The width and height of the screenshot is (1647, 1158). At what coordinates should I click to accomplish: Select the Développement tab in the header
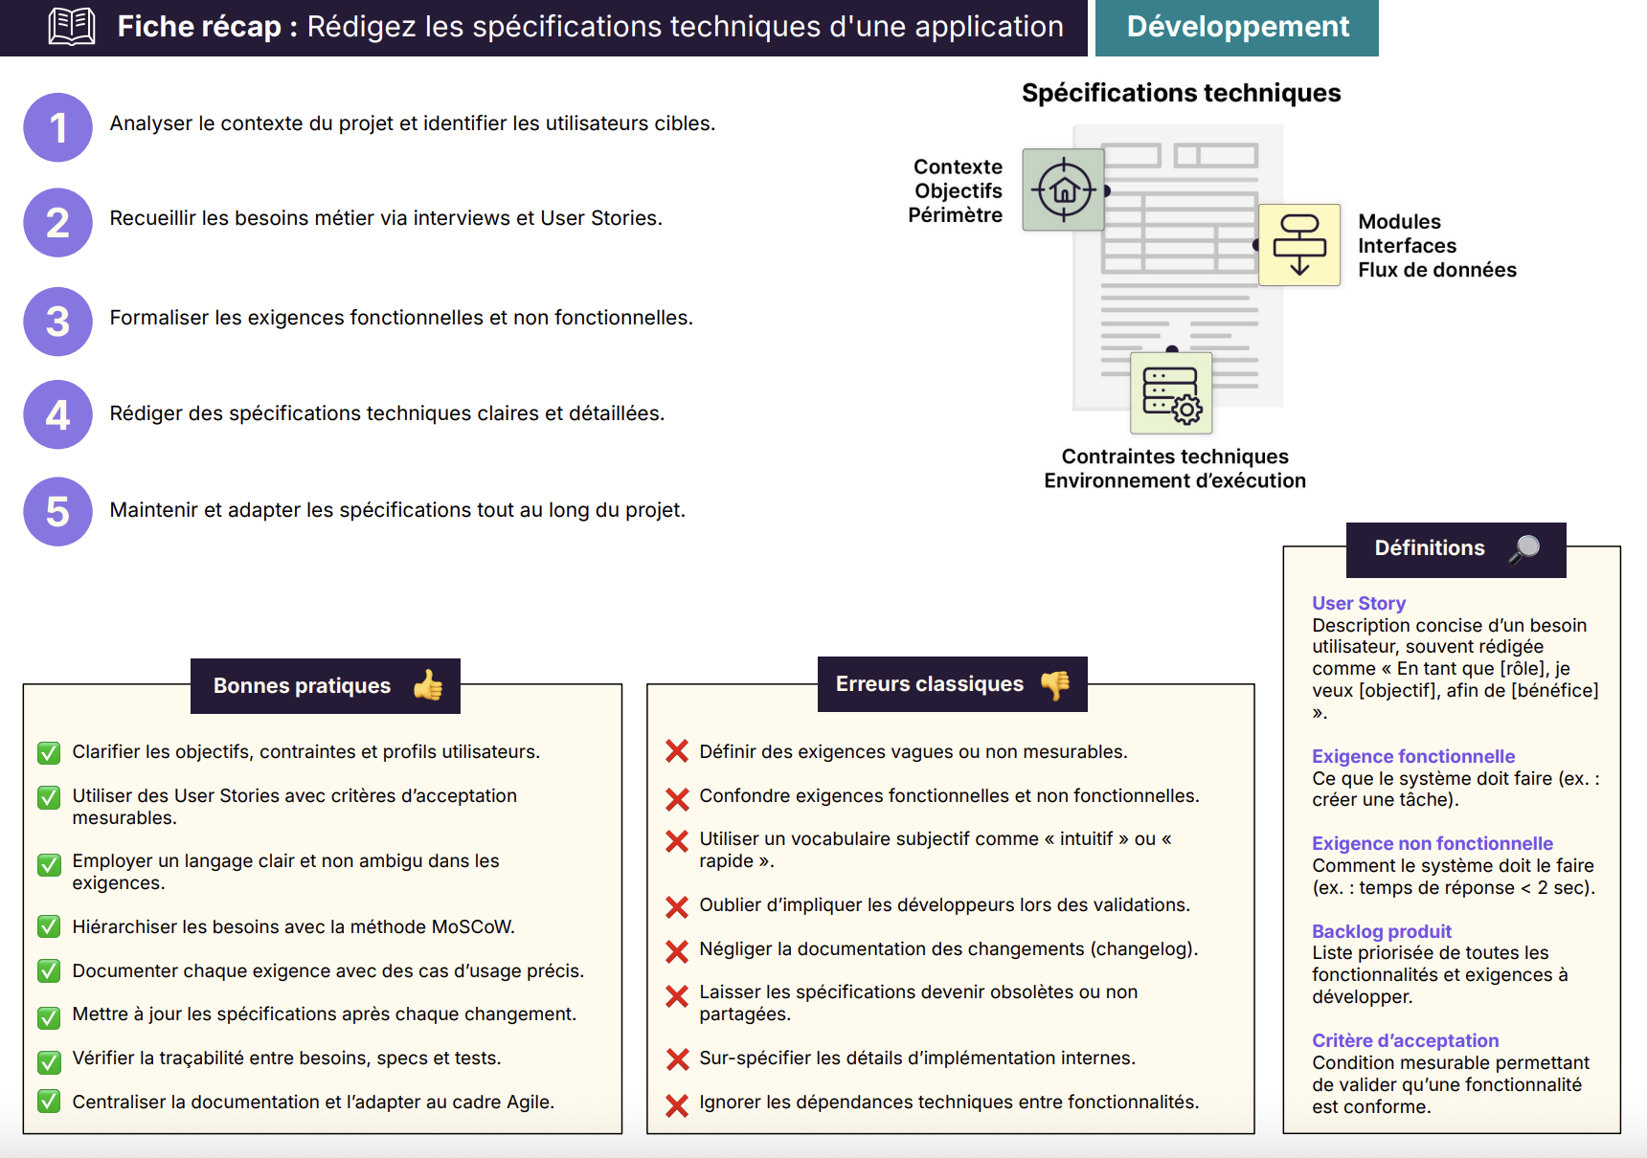(x=1236, y=27)
